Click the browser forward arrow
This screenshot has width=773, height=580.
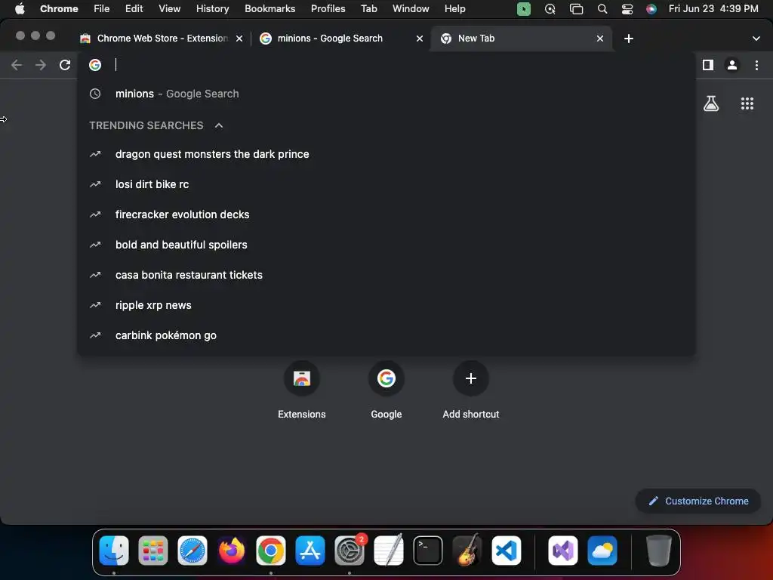point(41,65)
